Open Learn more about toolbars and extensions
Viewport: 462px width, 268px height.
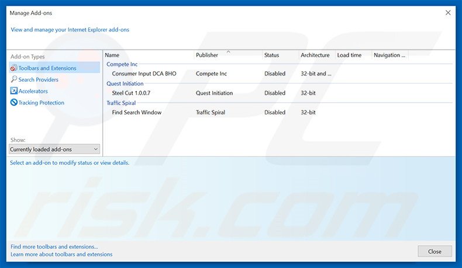[61, 254]
